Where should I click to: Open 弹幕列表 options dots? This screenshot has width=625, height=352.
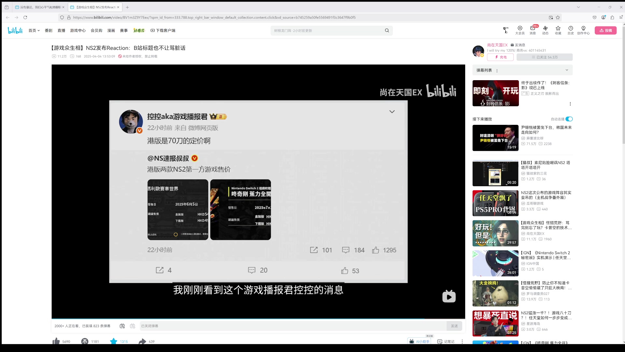point(497,70)
